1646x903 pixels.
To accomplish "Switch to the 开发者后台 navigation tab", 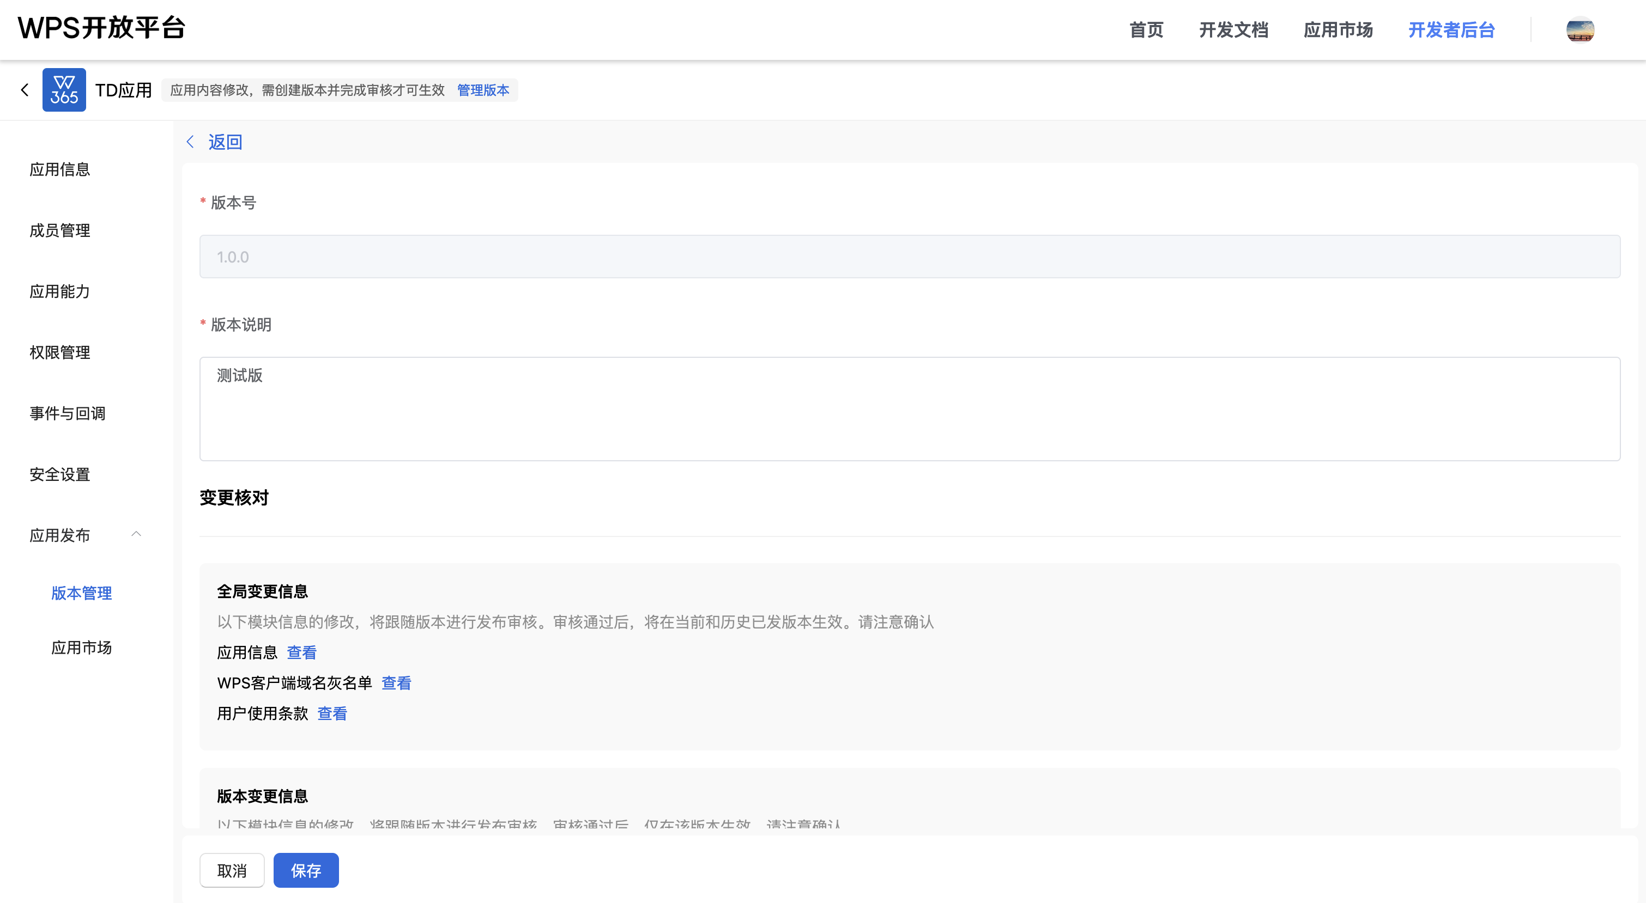I will 1451,30.
